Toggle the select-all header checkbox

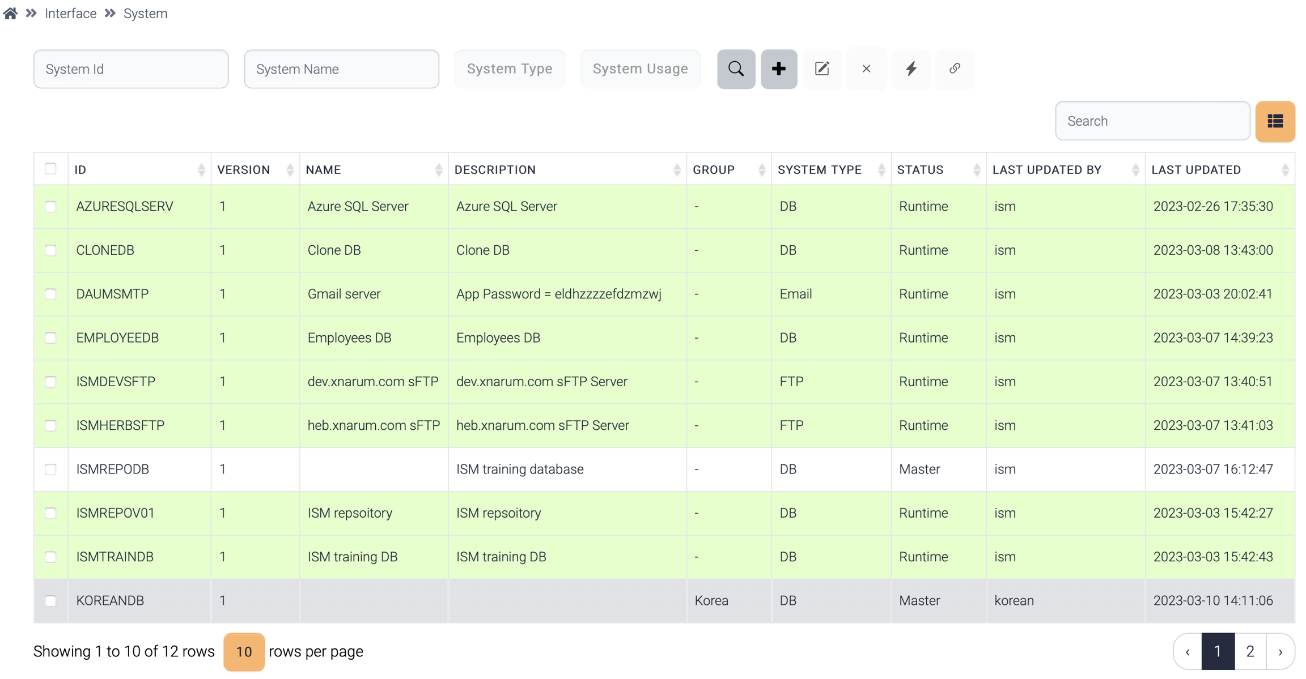tap(50, 169)
